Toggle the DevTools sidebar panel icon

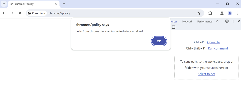(174, 27)
